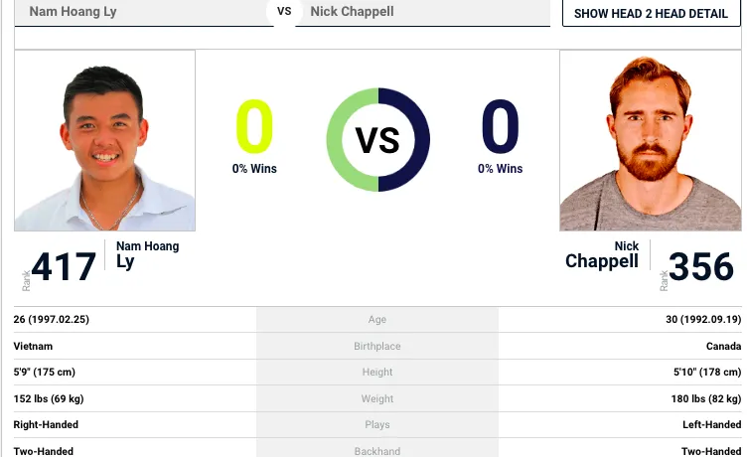Open Nam Hoang Ly's profile photo
Viewport: 747px width, 457px height.
[x=104, y=140]
